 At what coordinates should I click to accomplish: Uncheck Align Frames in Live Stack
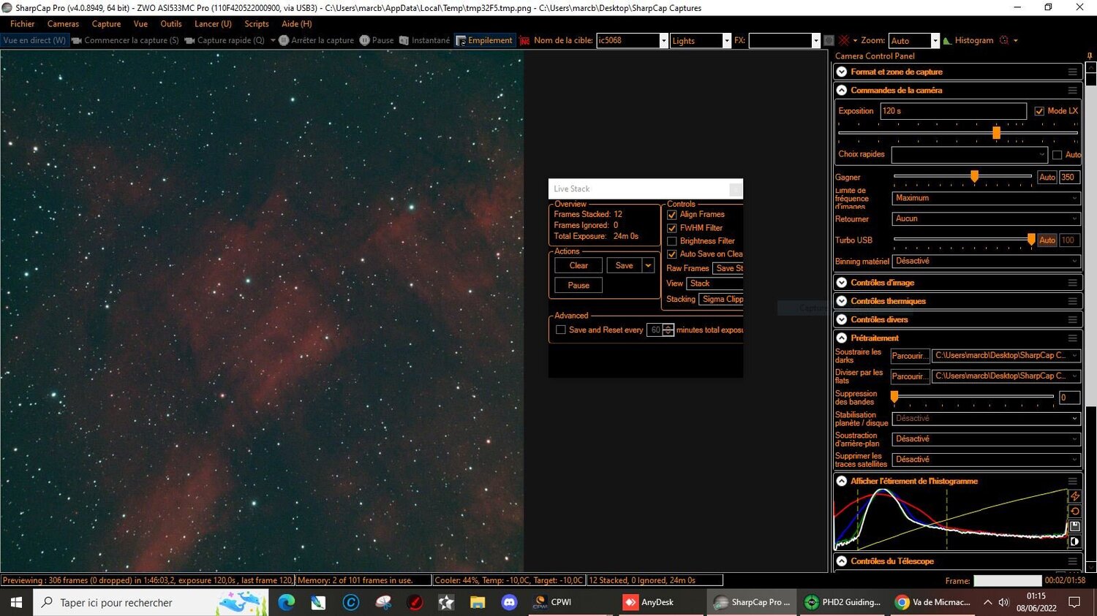click(x=672, y=215)
